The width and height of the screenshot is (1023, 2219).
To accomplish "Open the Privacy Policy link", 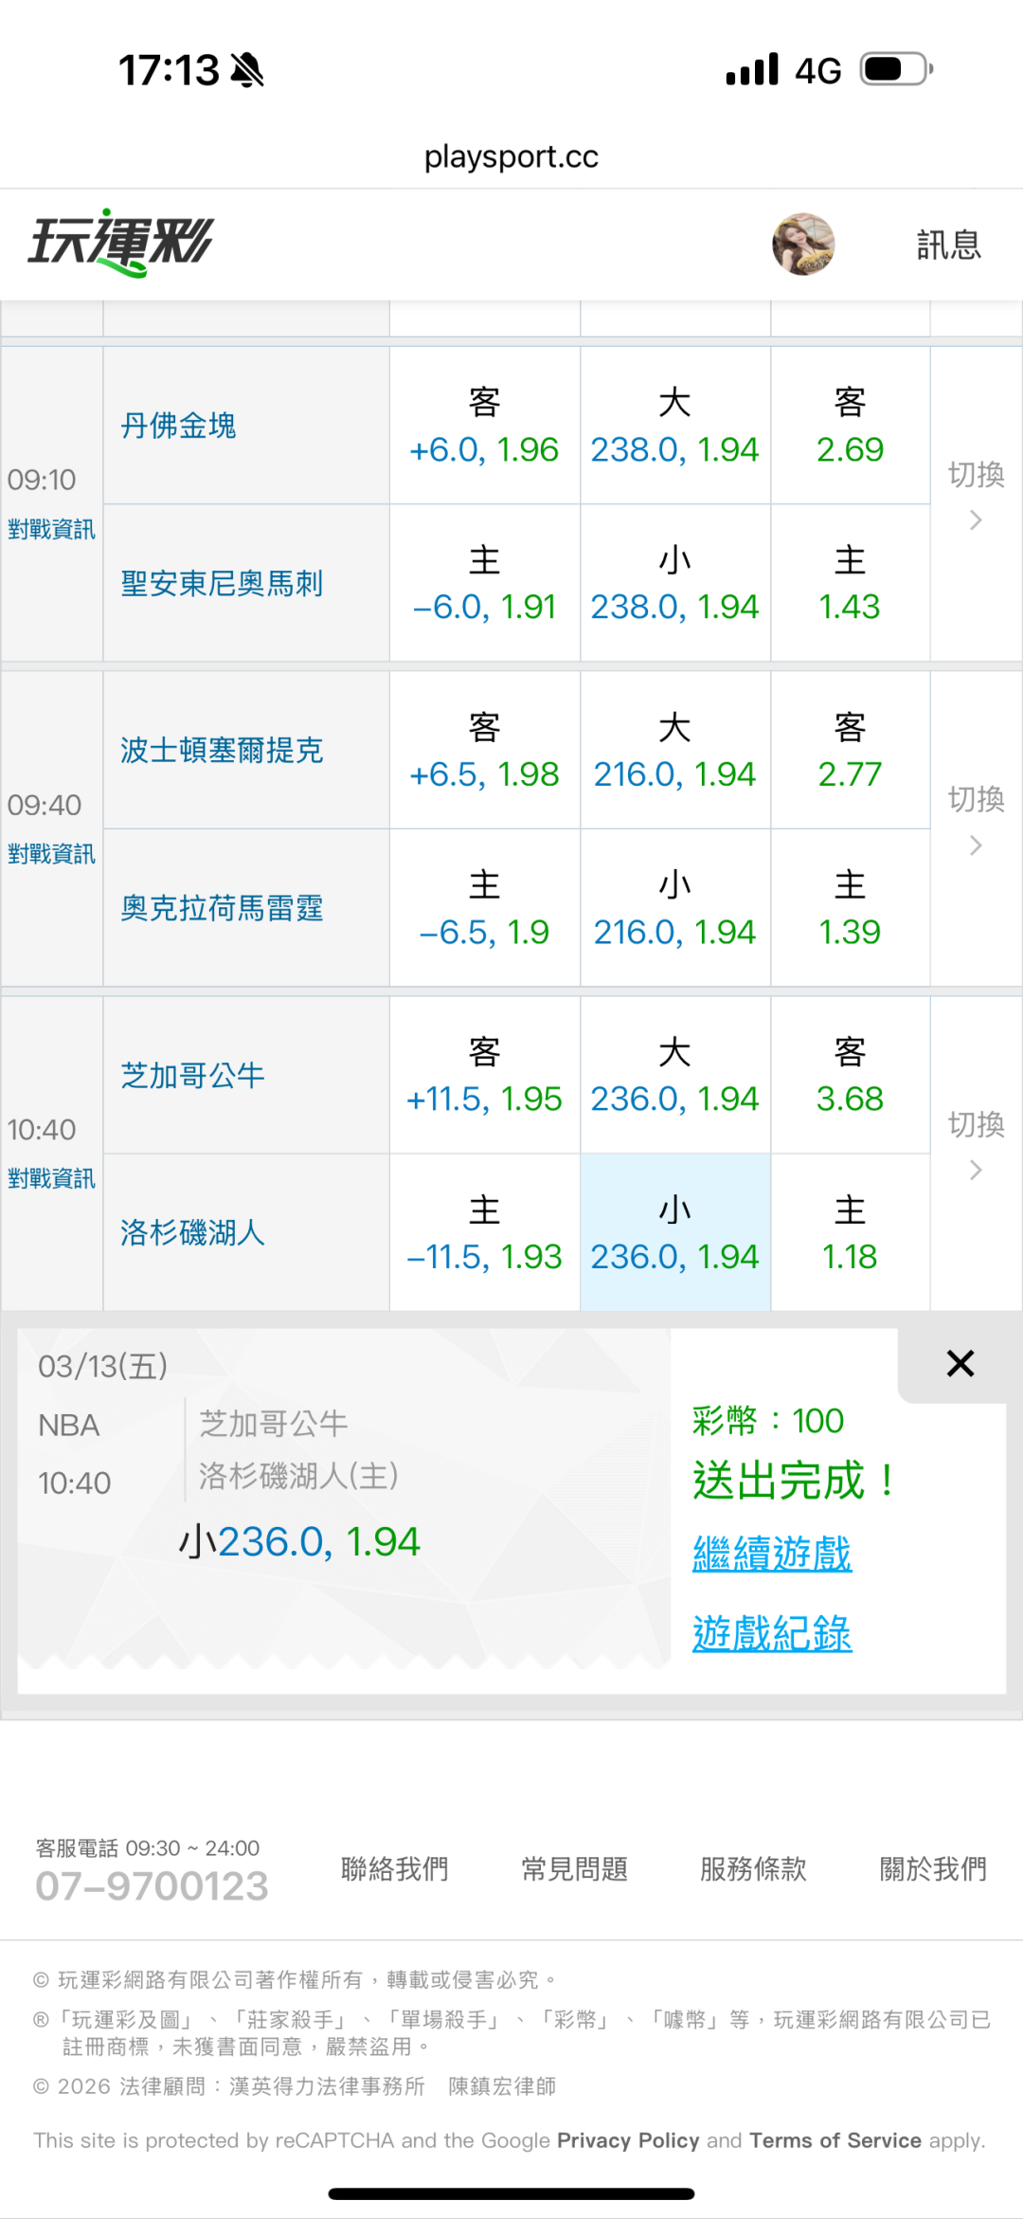I will tap(628, 2140).
